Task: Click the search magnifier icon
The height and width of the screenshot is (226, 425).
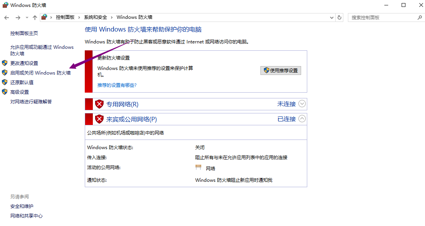Action: coord(420,17)
